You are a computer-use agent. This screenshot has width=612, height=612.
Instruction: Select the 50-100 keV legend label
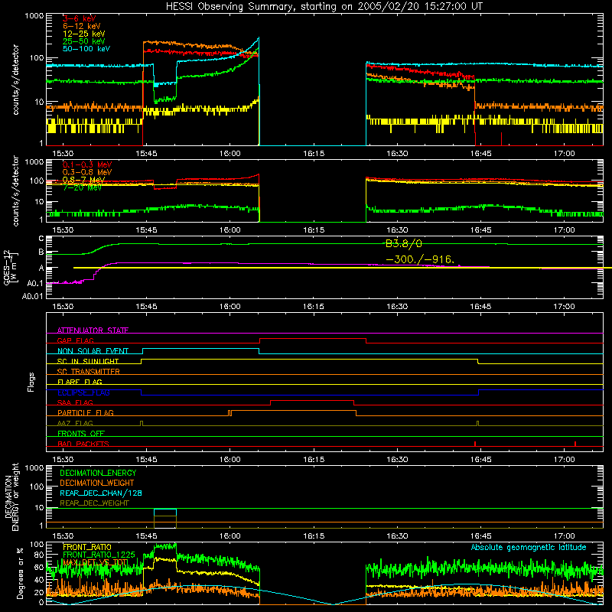86,49
